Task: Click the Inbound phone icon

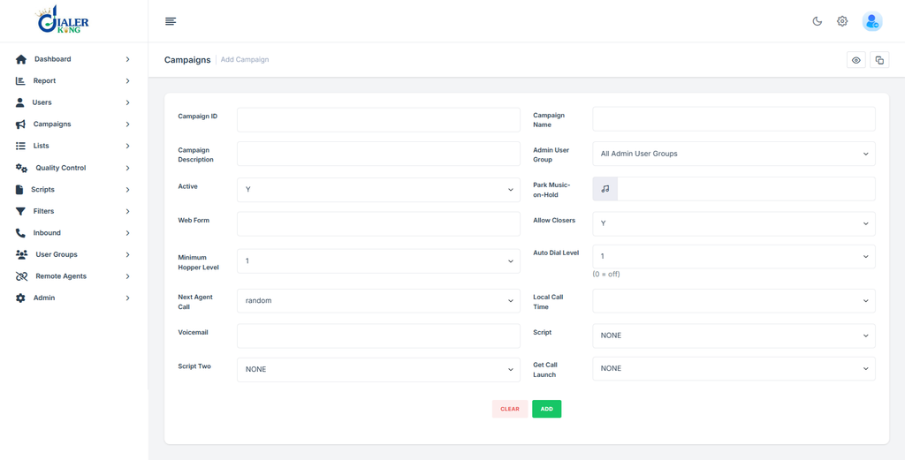Action: click(x=20, y=233)
